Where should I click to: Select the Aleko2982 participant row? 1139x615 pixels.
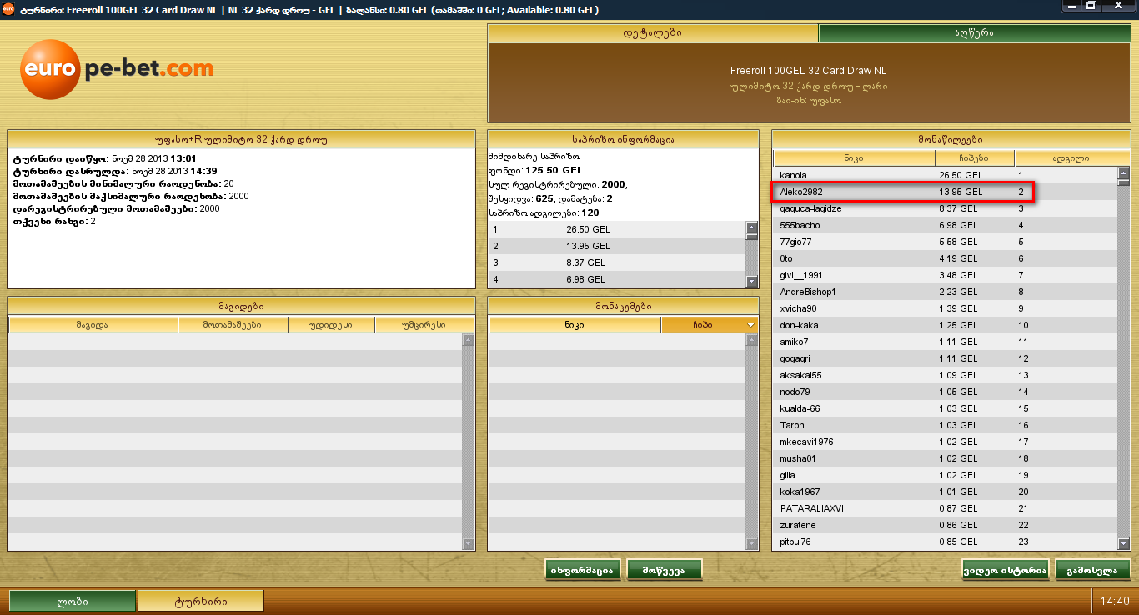pyautogui.click(x=945, y=192)
